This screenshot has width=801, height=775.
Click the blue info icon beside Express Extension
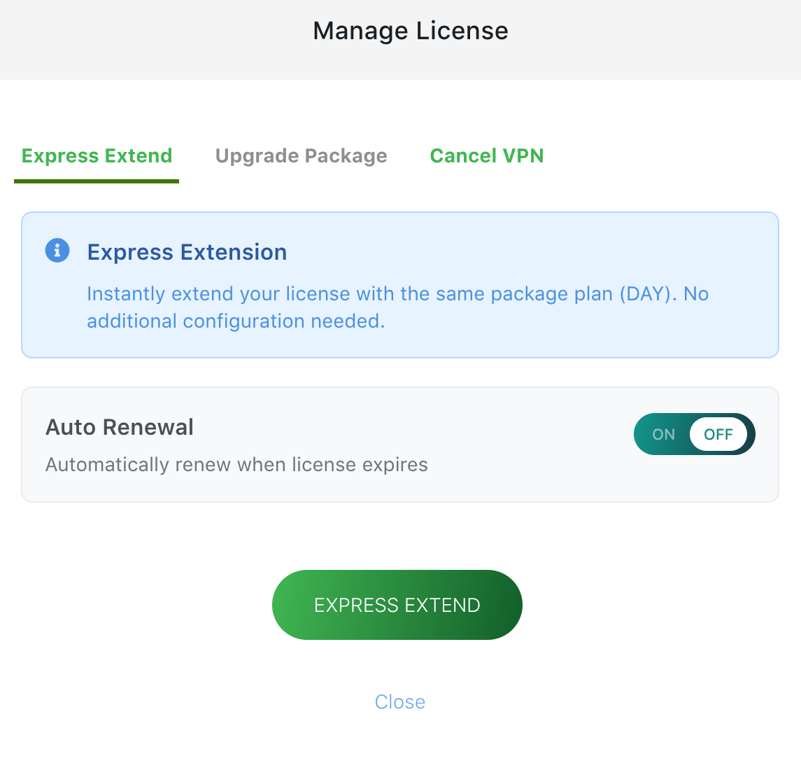57,251
